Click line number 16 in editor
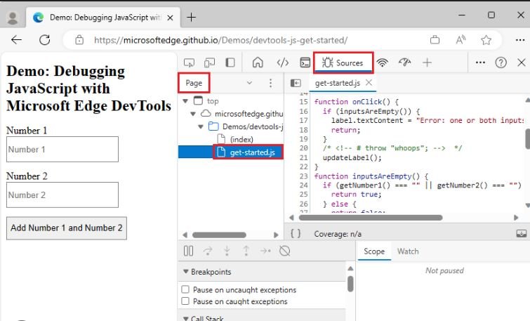Viewport: 530px width, 321px height. click(304, 111)
